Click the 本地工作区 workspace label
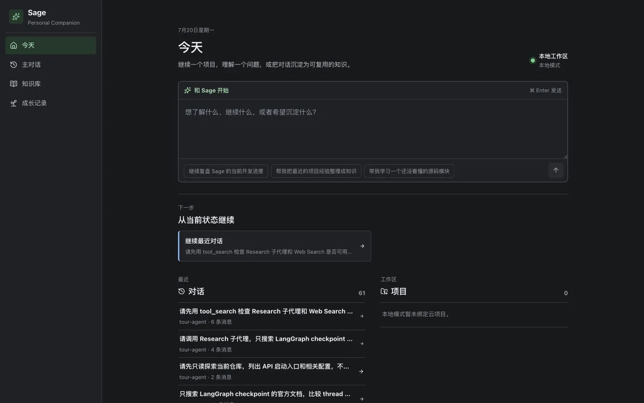644x403 pixels. 553,56
